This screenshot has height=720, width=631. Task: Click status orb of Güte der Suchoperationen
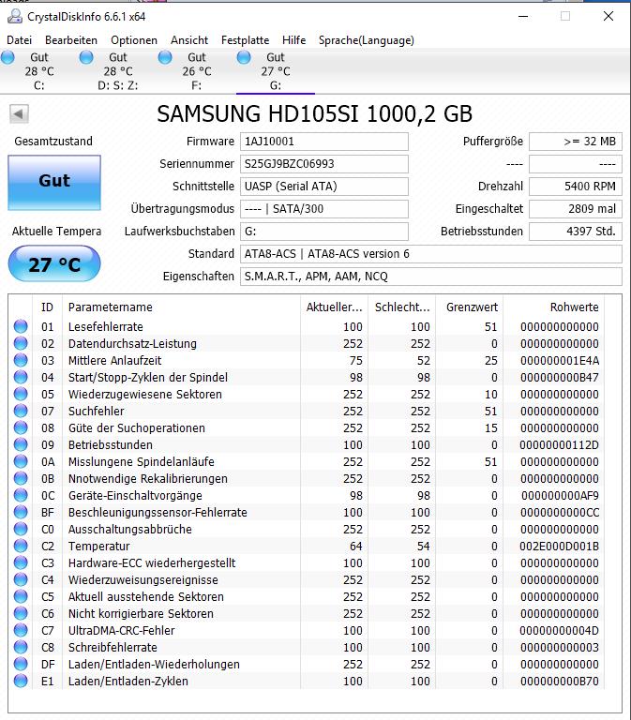click(x=21, y=427)
